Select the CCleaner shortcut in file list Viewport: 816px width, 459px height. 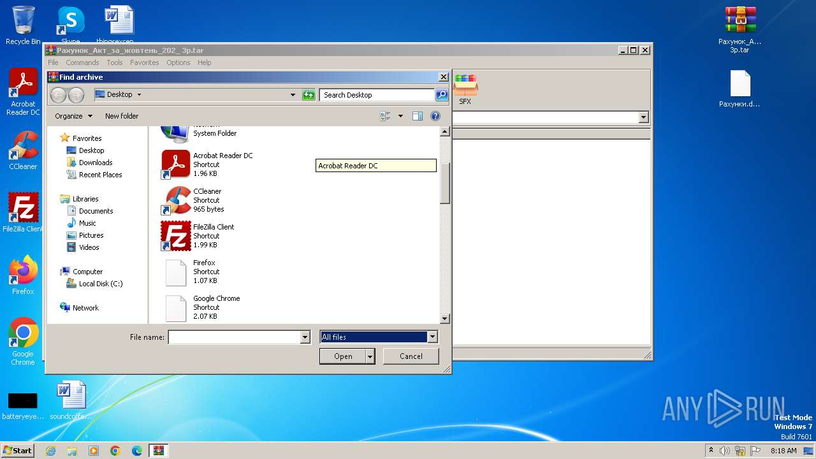tap(193, 200)
